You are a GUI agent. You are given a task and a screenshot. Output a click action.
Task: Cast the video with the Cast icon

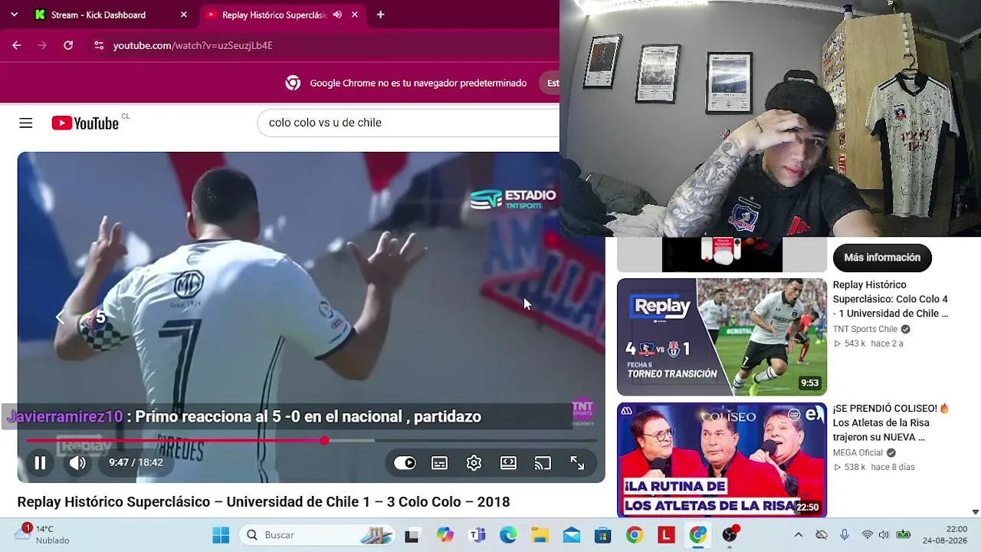(543, 463)
